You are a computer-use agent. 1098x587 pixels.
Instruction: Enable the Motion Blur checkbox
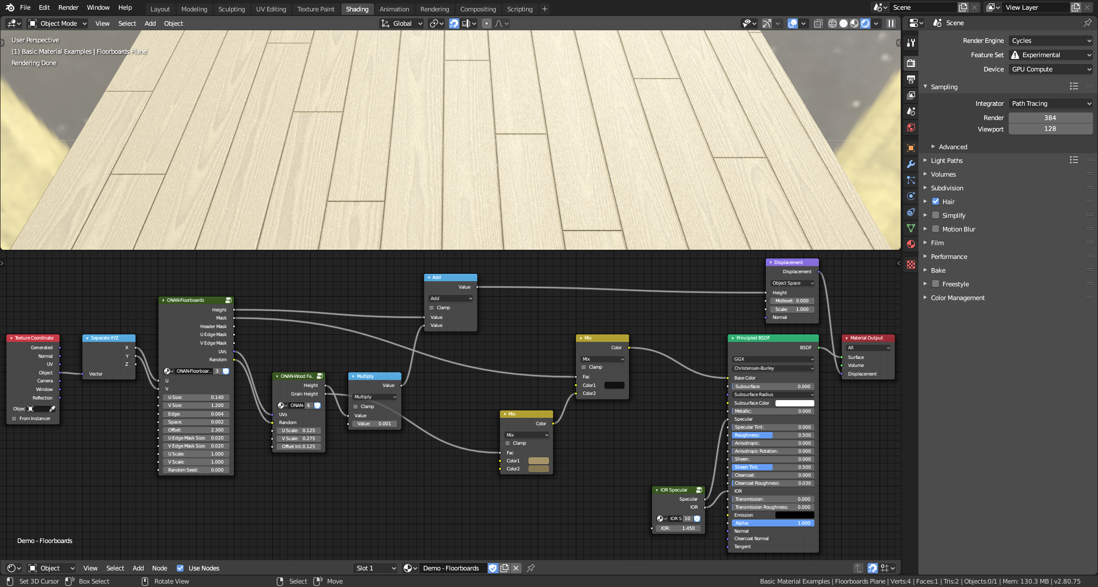point(936,229)
